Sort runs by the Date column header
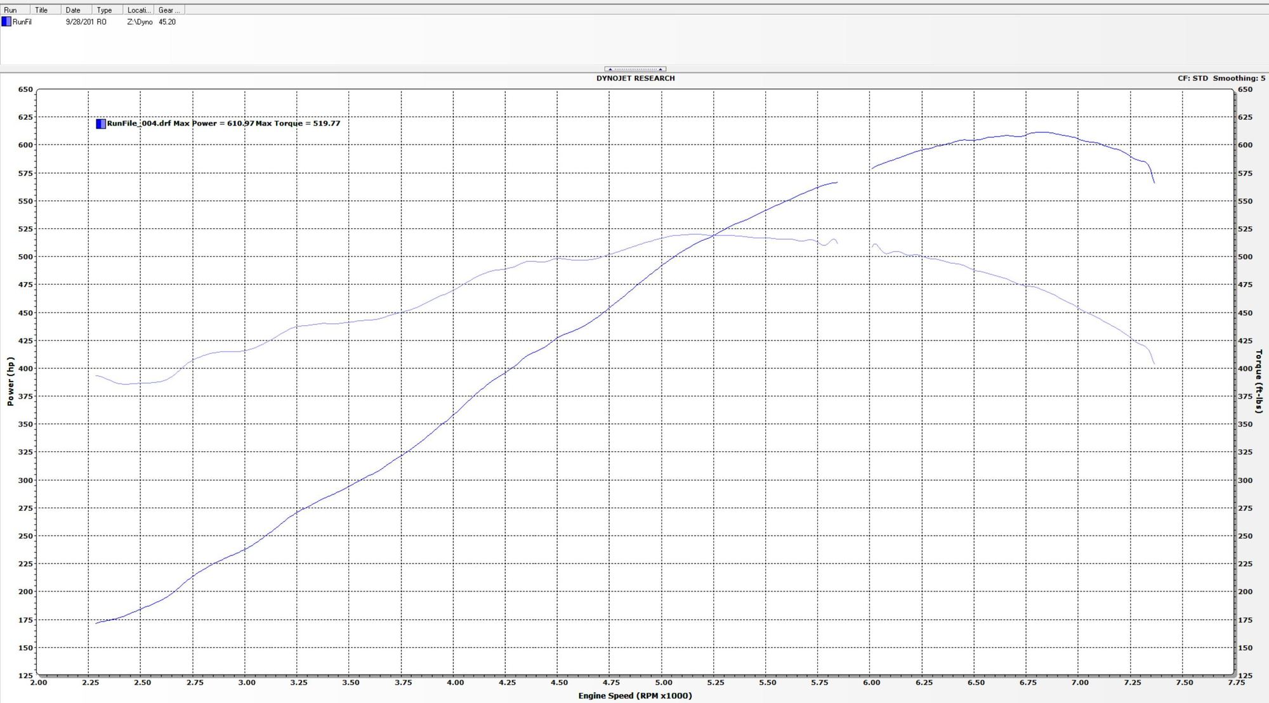This screenshot has height=703, width=1269. pyautogui.click(x=74, y=10)
